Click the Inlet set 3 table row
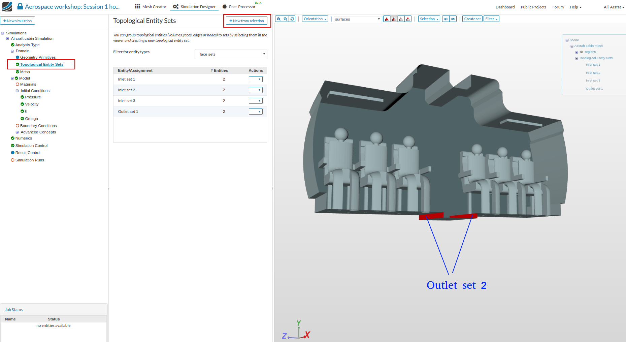The width and height of the screenshot is (626, 342). [190, 101]
